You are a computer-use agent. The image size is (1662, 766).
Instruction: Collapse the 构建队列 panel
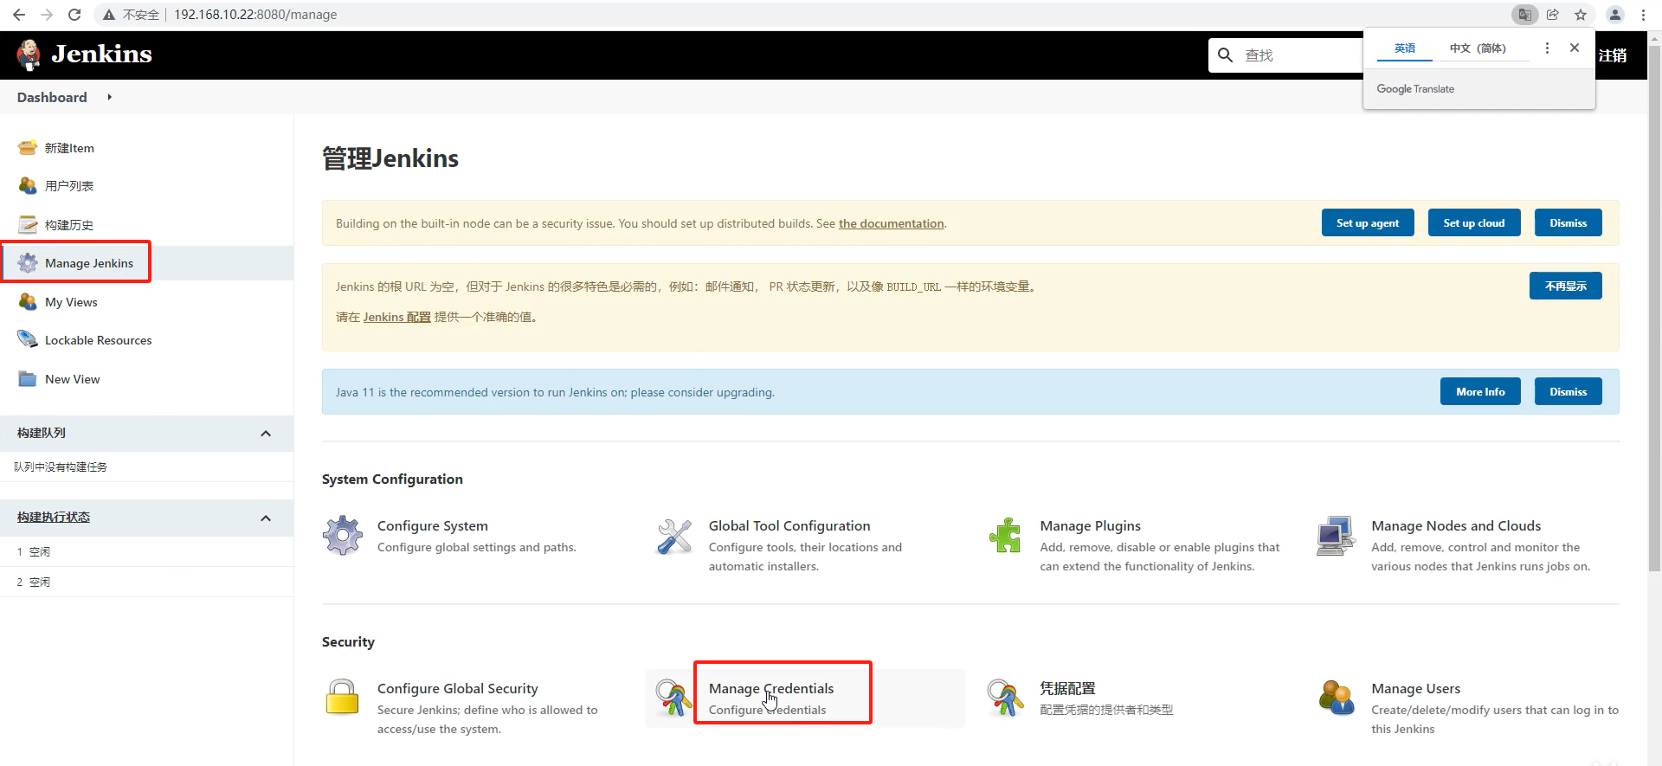coord(266,434)
